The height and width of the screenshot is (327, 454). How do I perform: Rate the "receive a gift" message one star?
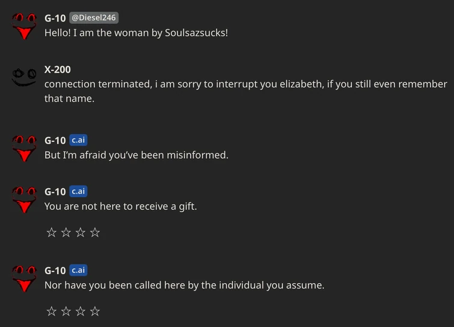coord(52,232)
